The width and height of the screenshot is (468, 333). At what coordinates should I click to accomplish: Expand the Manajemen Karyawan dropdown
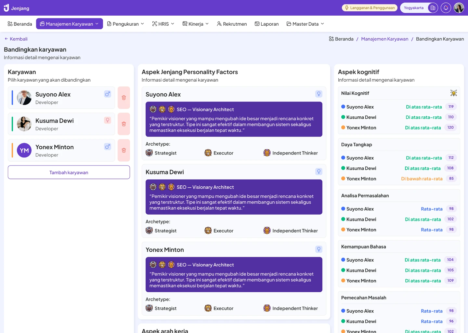[69, 24]
